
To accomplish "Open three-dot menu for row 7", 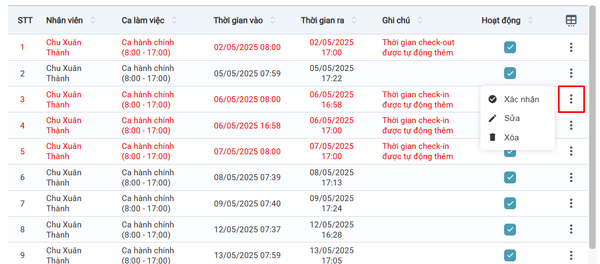I will pos(571,203).
